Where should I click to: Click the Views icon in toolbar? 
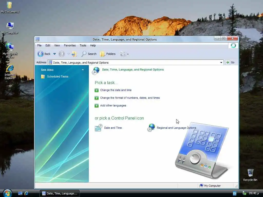tap(123, 54)
